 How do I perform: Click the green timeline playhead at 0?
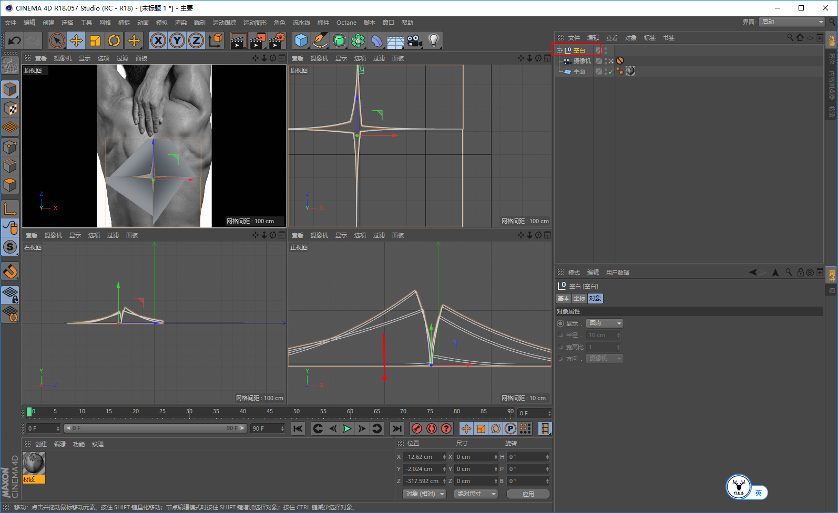click(29, 412)
